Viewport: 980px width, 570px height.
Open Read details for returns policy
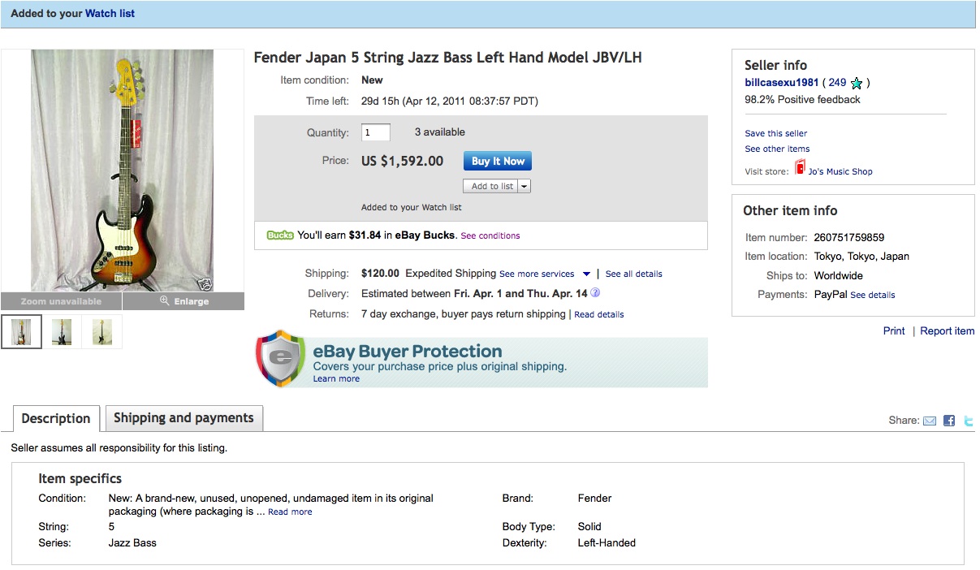[x=599, y=314]
